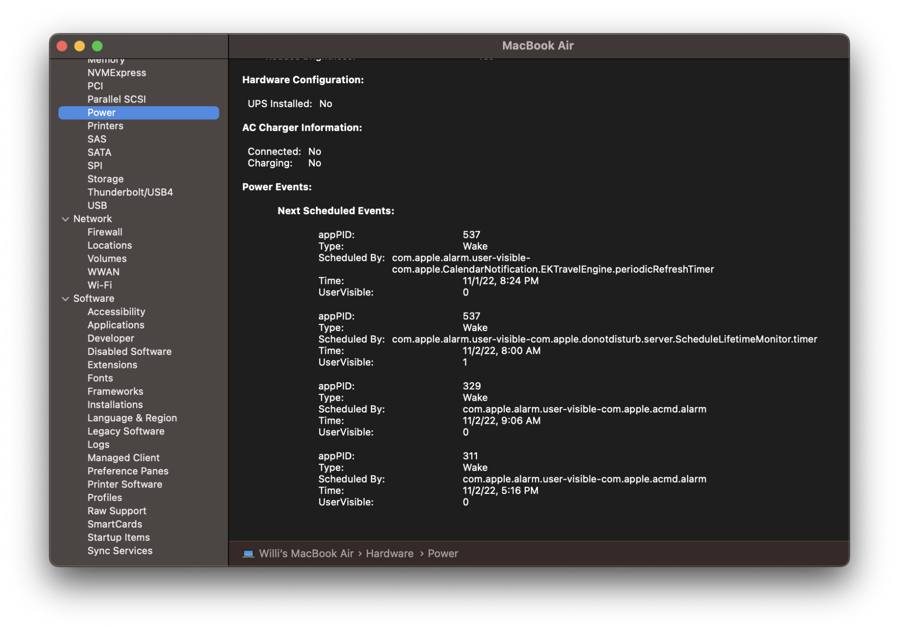
Task: Click the 11/2/22, 8:00 AM time
Action: click(502, 350)
